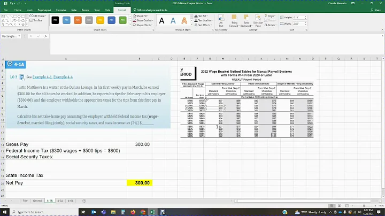Open the Shape Styles dialog launcher
This screenshot has width=385, height=216.
coord(153,30)
